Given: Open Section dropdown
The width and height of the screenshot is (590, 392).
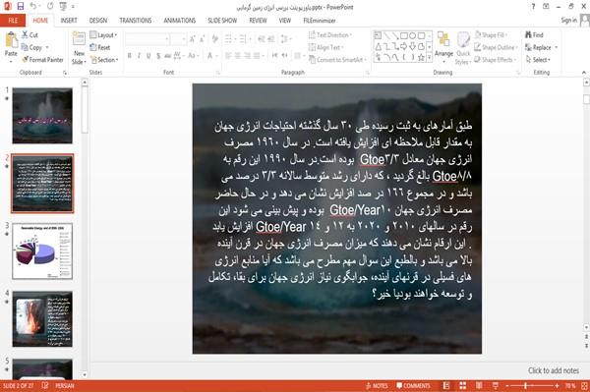Looking at the screenshot, I should [104, 60].
